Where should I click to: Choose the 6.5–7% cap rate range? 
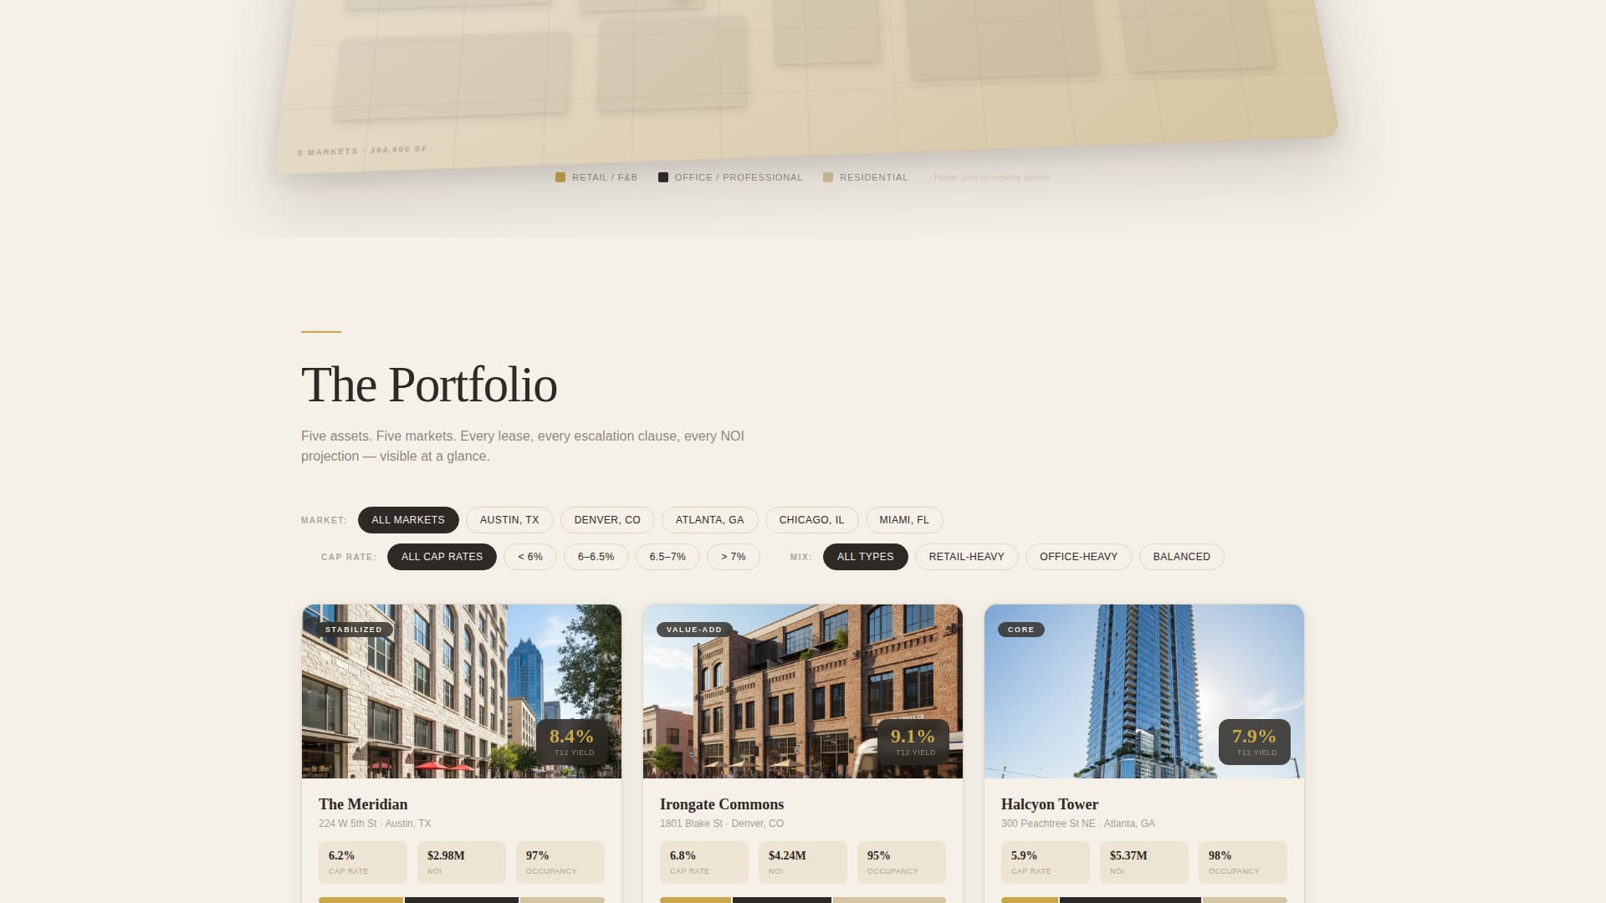669,556
